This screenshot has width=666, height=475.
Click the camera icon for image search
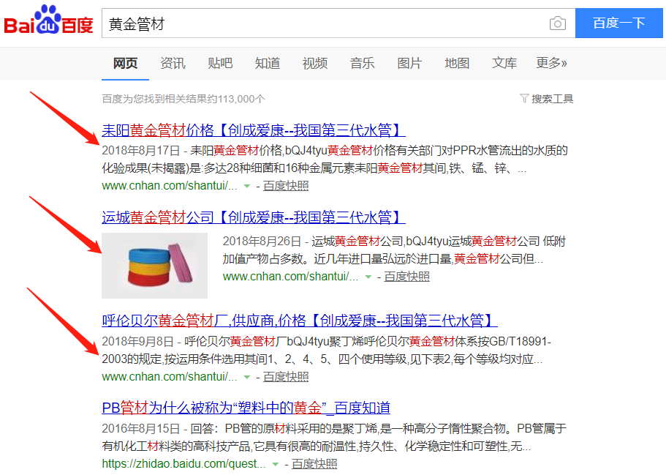[x=558, y=23]
